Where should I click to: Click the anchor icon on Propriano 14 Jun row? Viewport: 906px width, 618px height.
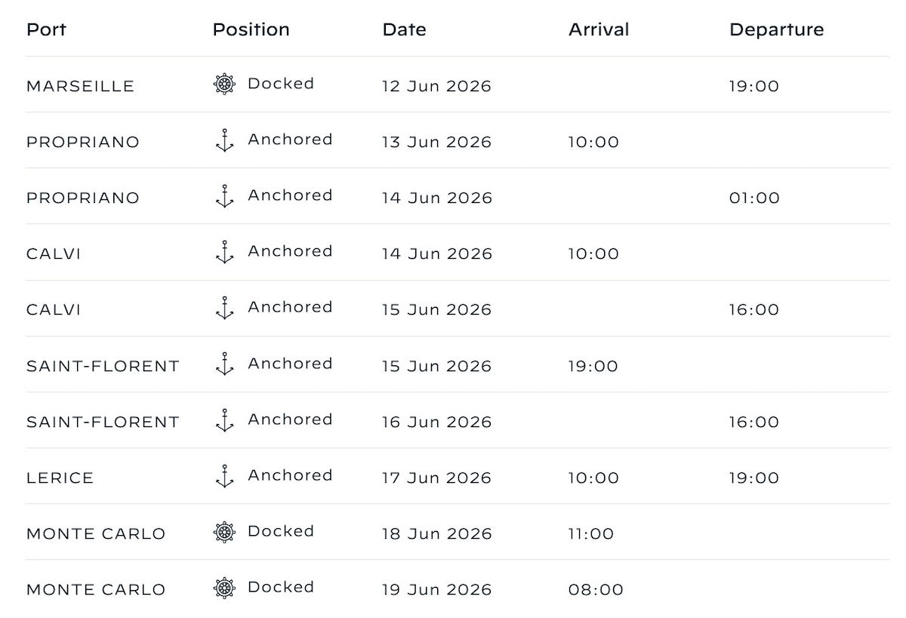pyautogui.click(x=224, y=196)
